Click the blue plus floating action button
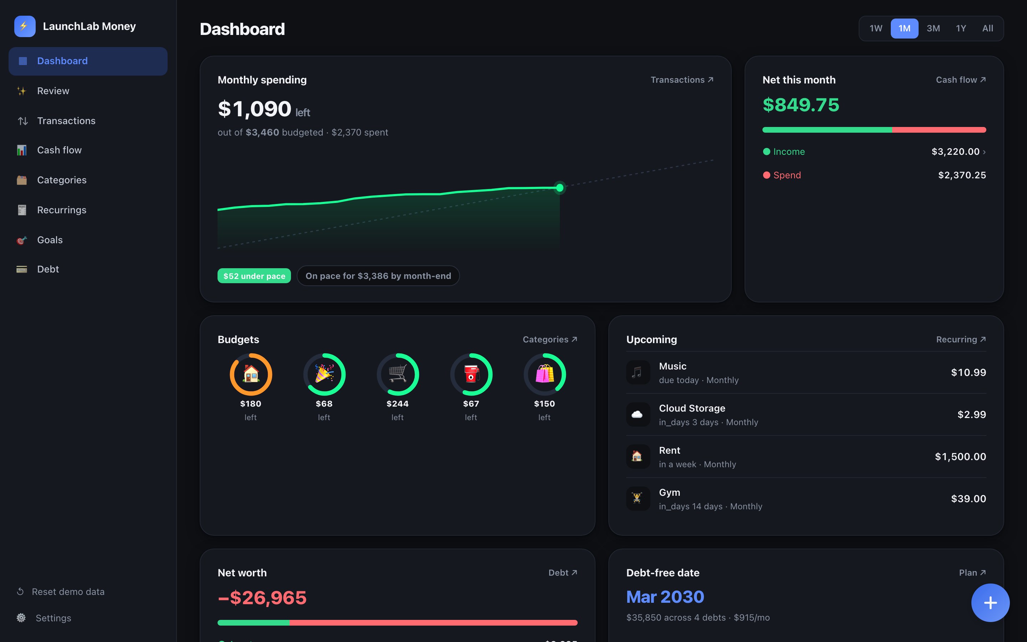The height and width of the screenshot is (642, 1027). [x=990, y=602]
